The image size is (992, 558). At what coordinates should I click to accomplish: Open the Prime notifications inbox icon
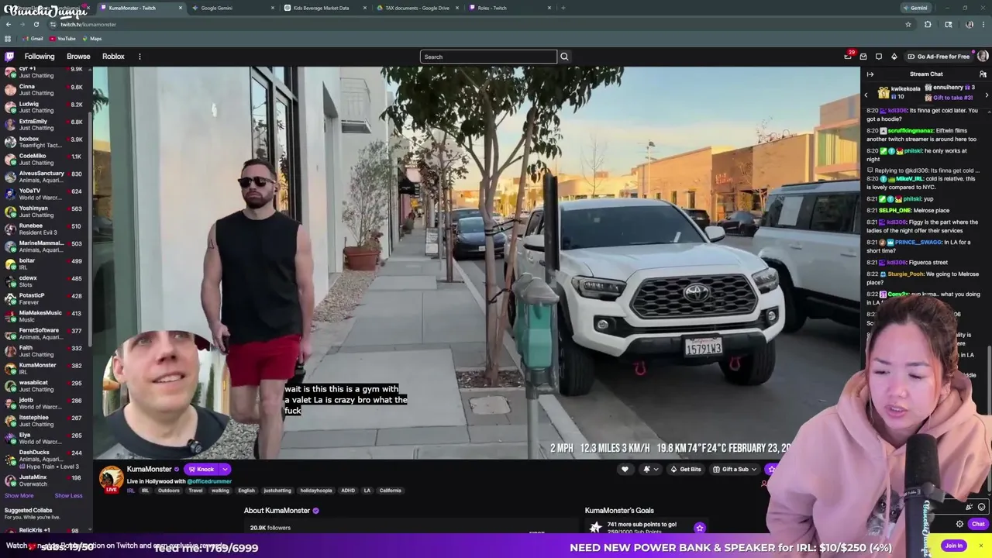point(848,57)
